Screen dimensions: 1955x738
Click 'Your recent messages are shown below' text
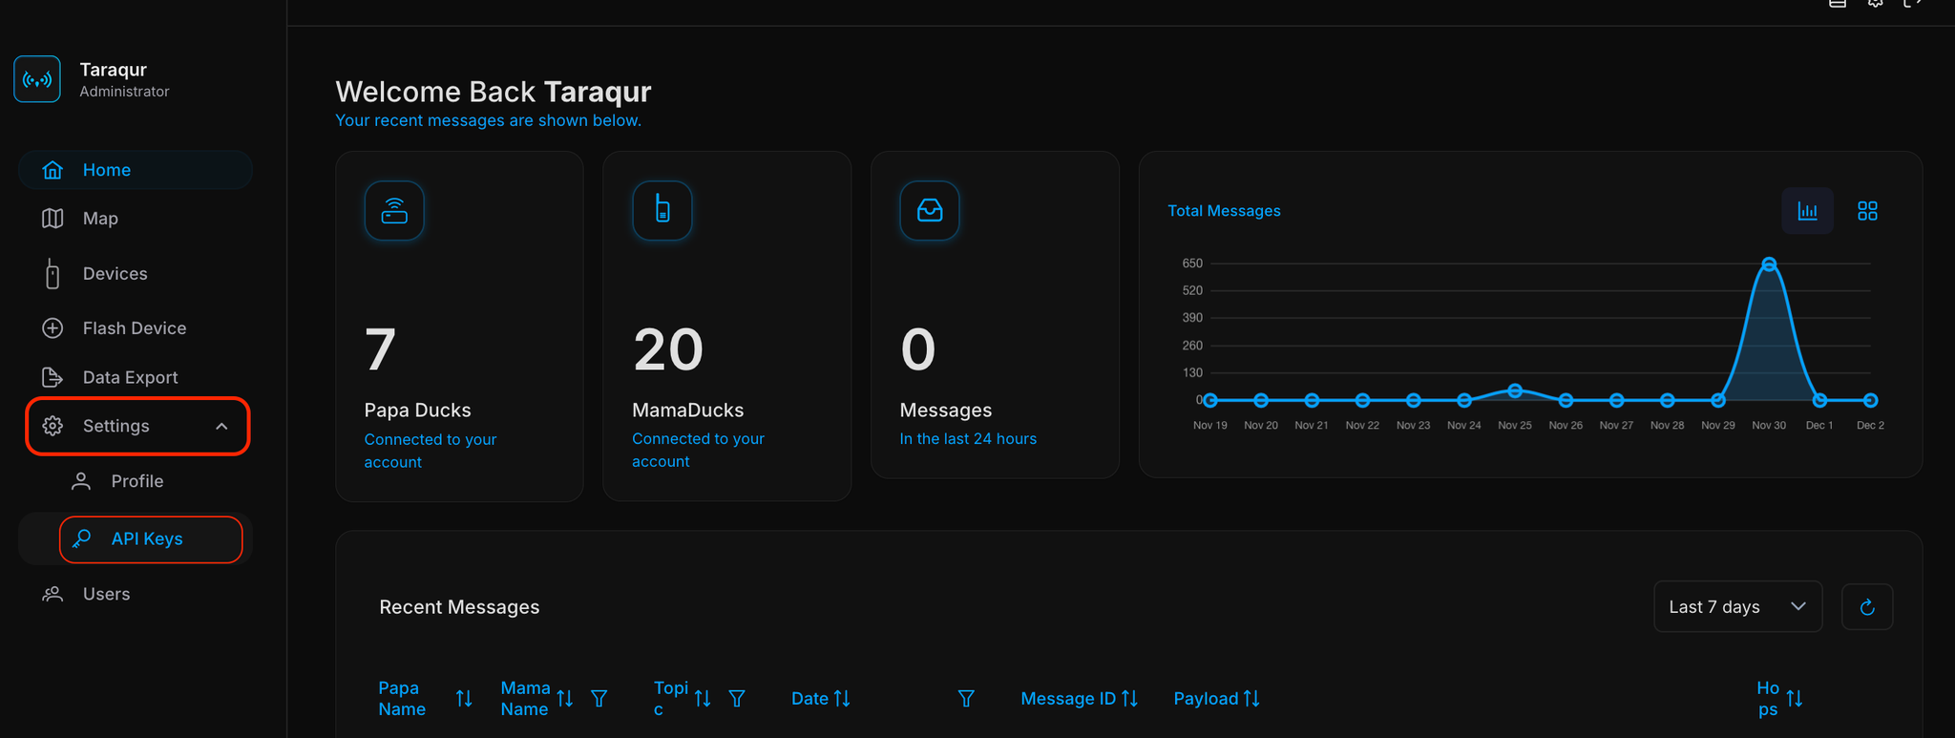pyautogui.click(x=488, y=120)
